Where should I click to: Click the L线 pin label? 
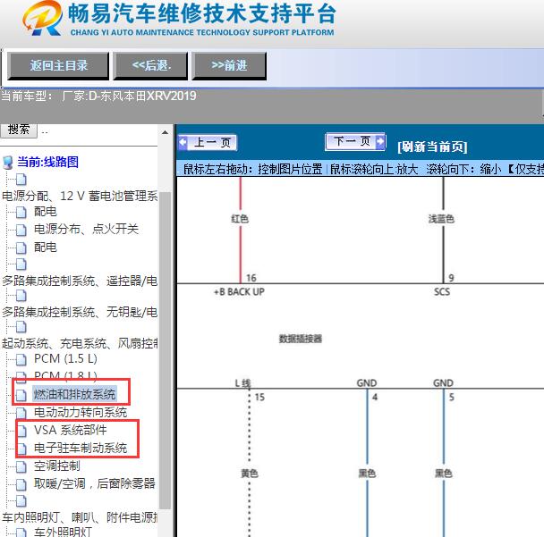point(242,382)
